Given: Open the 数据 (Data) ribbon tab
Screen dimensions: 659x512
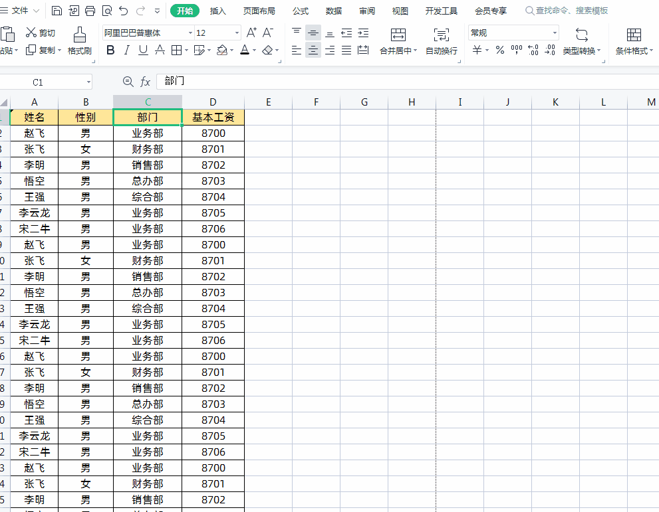Looking at the screenshot, I should (334, 11).
